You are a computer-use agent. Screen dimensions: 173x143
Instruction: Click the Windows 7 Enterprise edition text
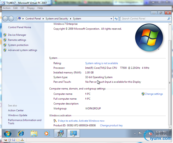(66, 24)
